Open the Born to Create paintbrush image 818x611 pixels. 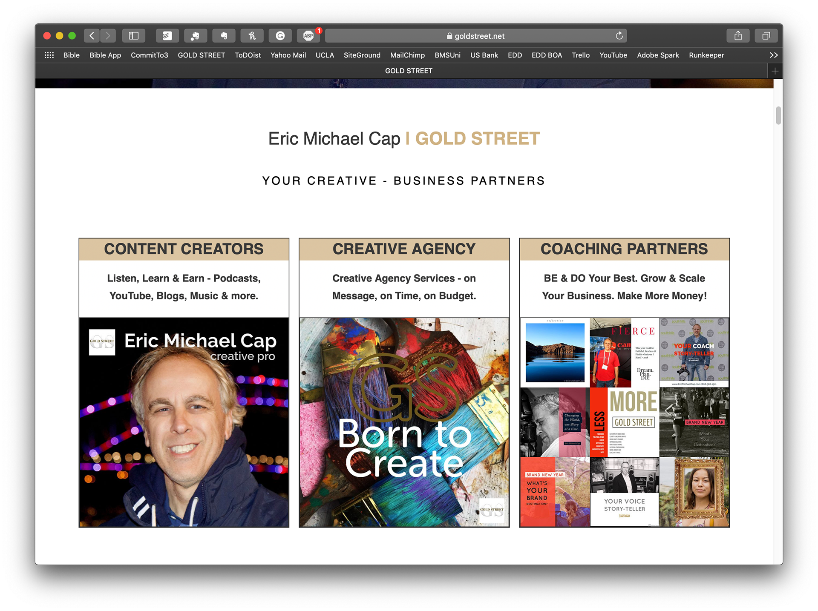click(x=404, y=422)
